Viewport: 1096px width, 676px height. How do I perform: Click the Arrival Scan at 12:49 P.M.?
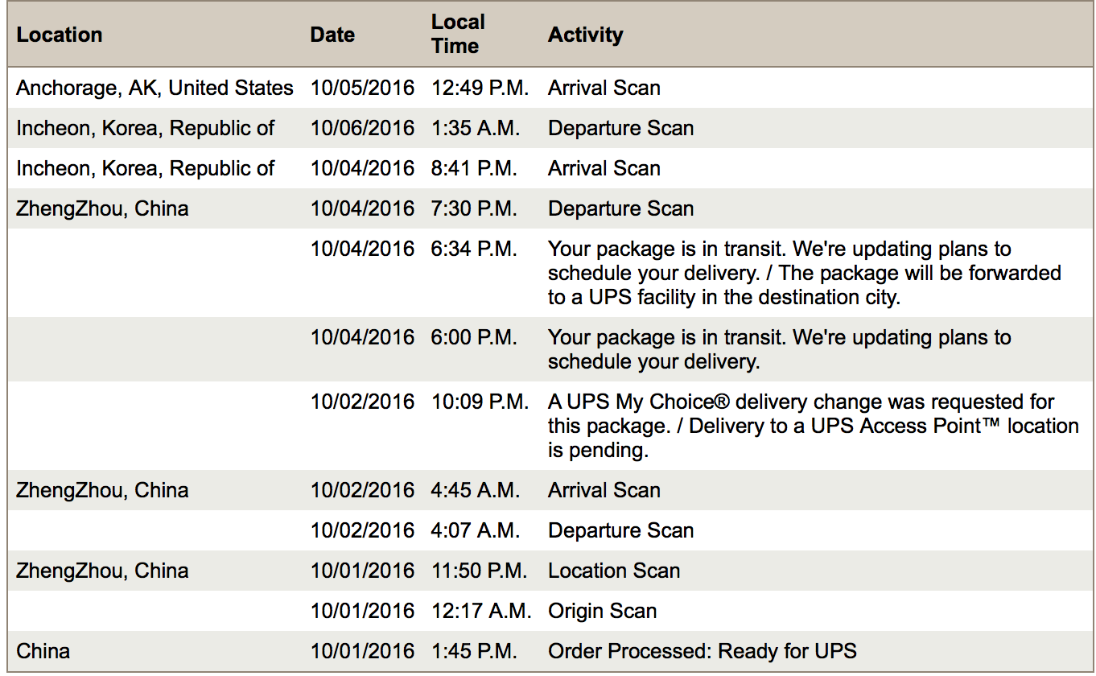click(604, 88)
